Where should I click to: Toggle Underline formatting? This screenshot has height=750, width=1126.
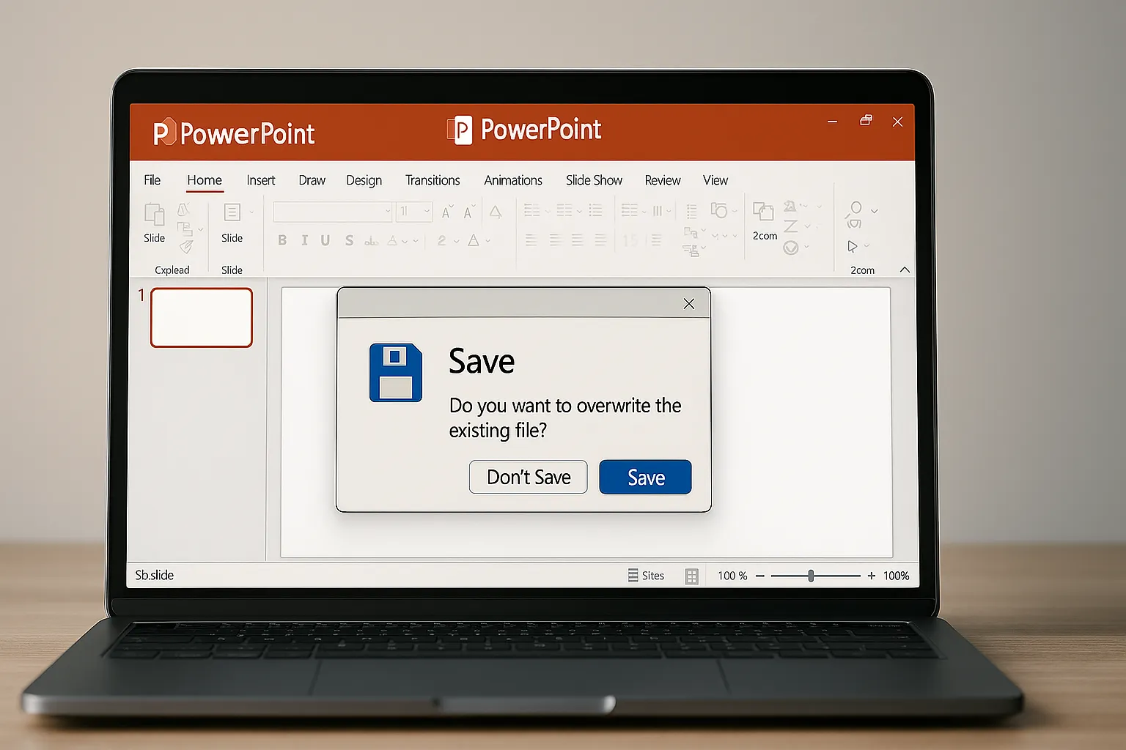tap(325, 240)
